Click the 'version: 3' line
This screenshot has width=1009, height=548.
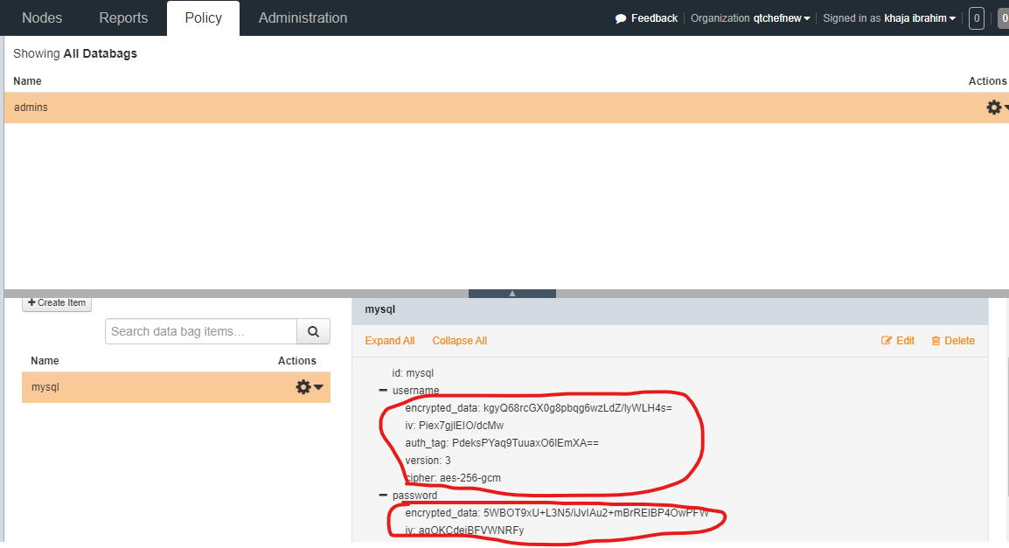[428, 461]
